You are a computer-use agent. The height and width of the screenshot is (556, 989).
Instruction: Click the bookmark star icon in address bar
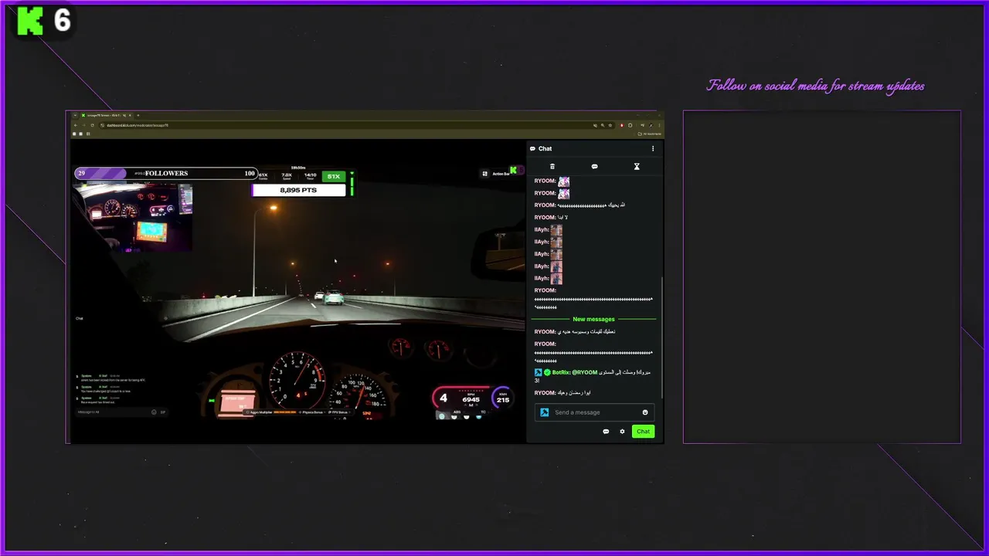tap(610, 125)
